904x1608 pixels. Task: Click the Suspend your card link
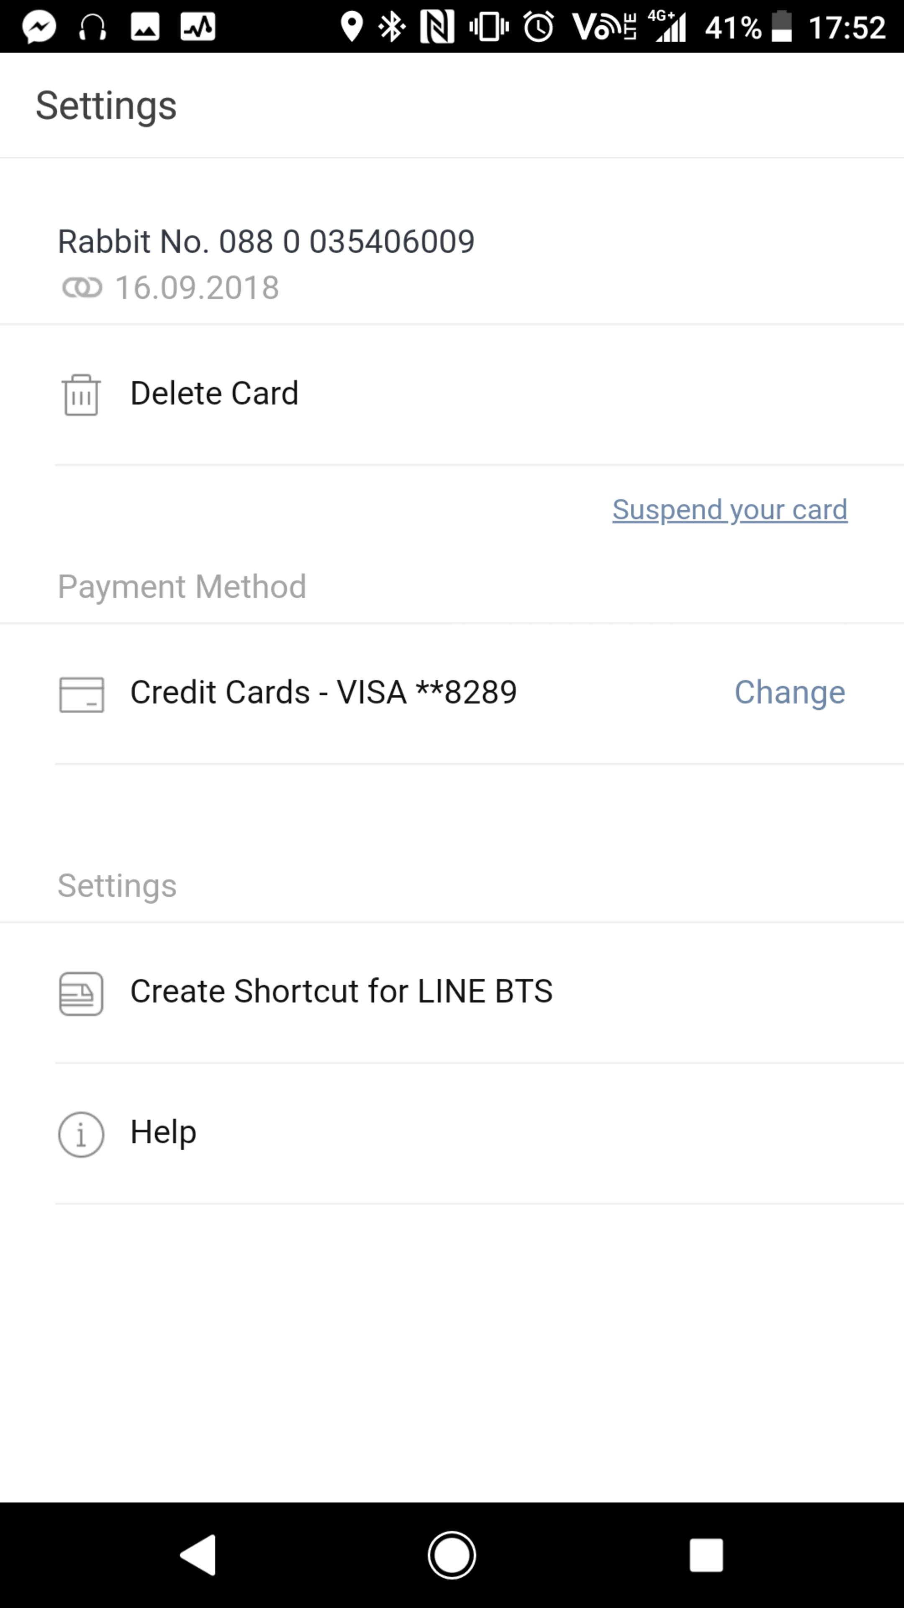(729, 510)
